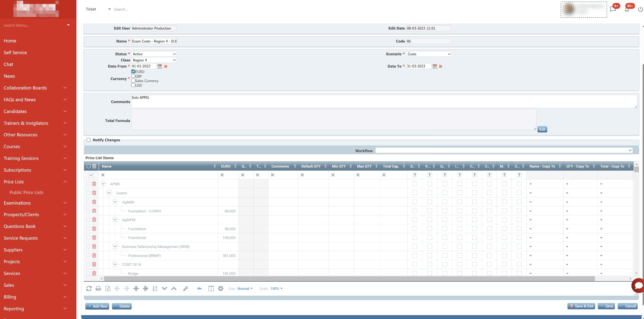Screen dimensions: 644x319
Task: Export the grid to Excel
Action: point(108,289)
